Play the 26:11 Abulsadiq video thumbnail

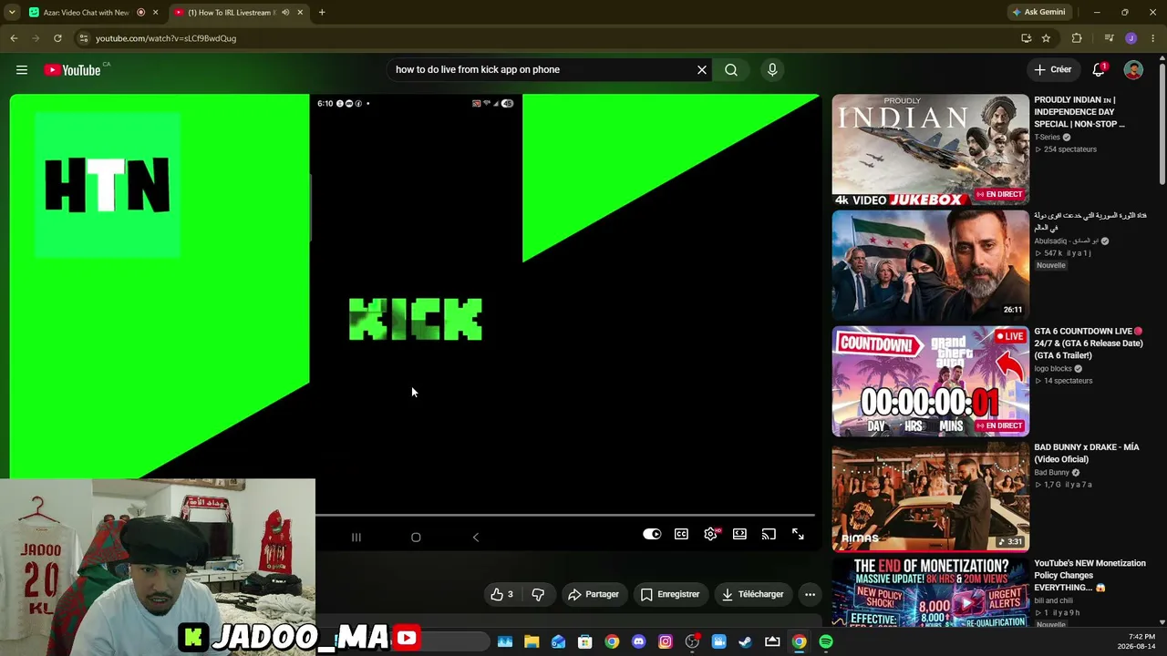pyautogui.click(x=930, y=265)
